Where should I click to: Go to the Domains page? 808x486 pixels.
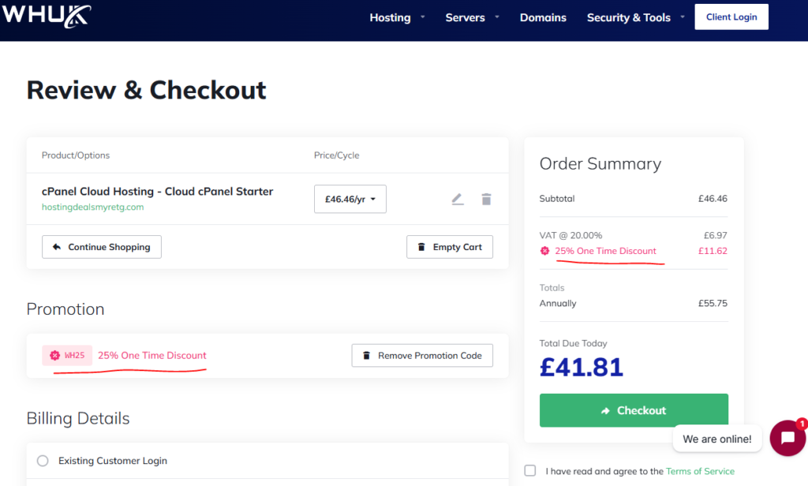coord(543,17)
